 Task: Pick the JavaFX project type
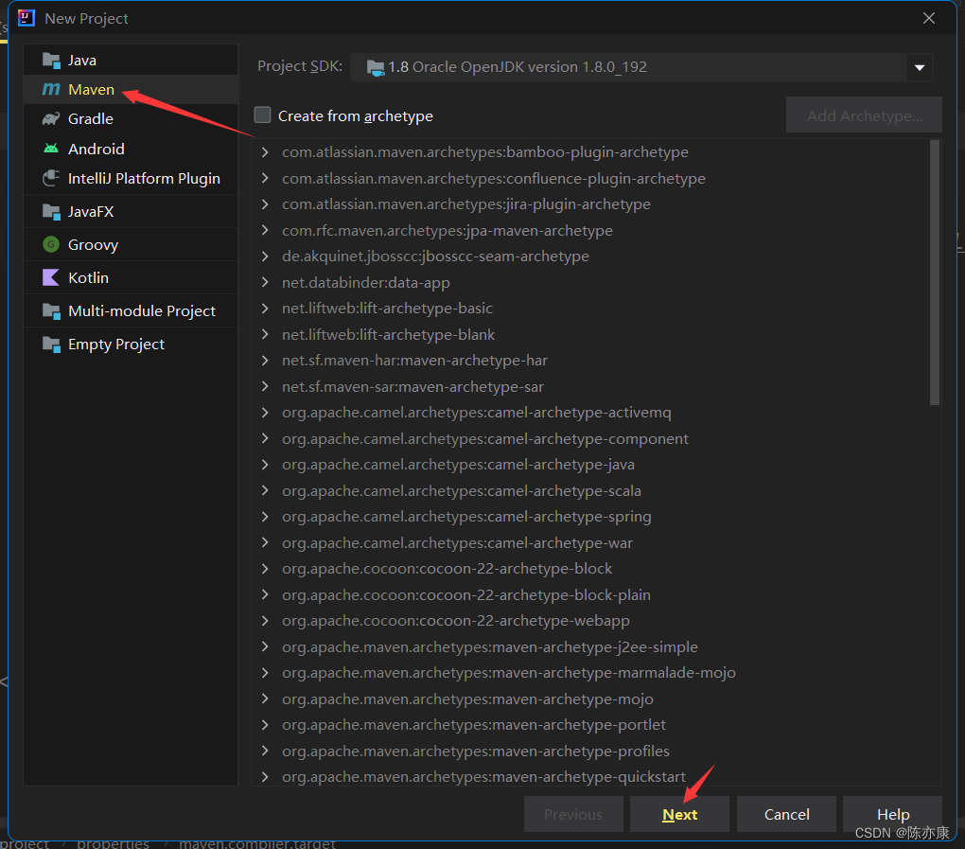131,212
